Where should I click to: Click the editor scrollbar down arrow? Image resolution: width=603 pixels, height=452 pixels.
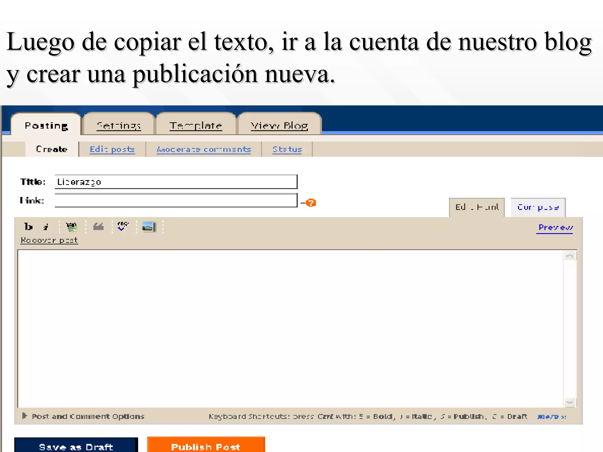point(570,402)
